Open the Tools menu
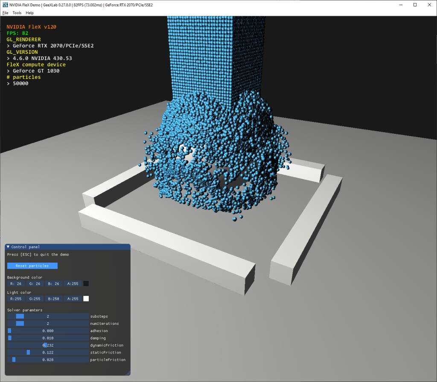Viewport: 437px width, 382px height. point(17,13)
